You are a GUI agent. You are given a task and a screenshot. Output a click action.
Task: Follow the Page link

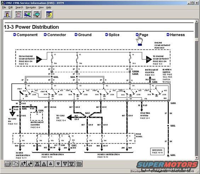(142, 35)
